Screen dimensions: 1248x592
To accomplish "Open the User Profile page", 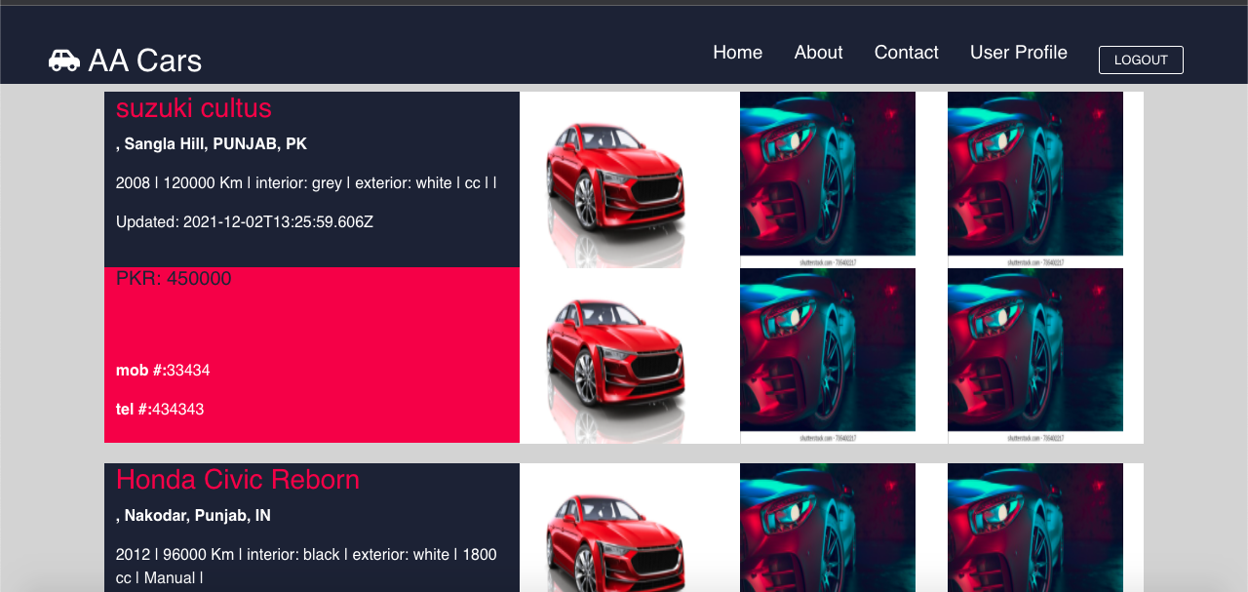I will tap(1019, 53).
